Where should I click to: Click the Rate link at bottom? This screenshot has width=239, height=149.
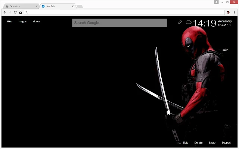(186, 143)
